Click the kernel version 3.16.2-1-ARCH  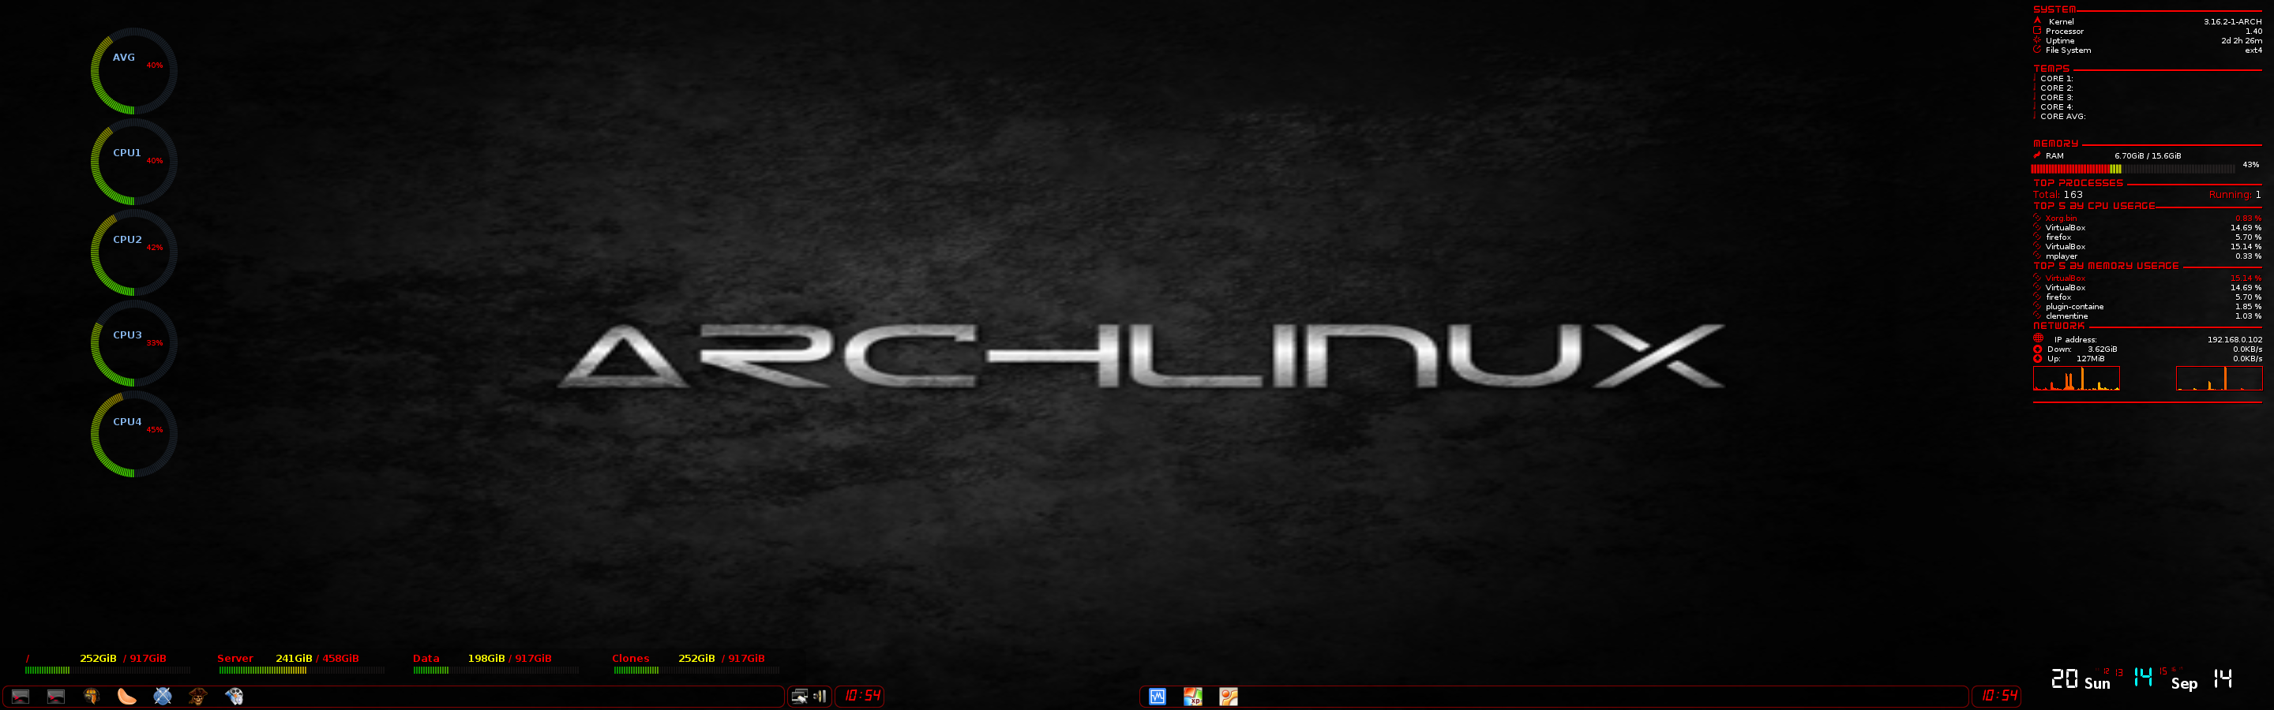pyautogui.click(x=2232, y=21)
